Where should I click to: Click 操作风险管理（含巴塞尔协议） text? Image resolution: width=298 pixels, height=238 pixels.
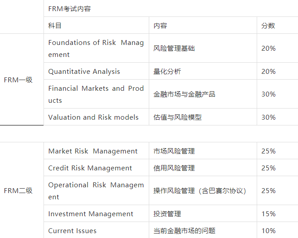pyautogui.click(x=199, y=191)
